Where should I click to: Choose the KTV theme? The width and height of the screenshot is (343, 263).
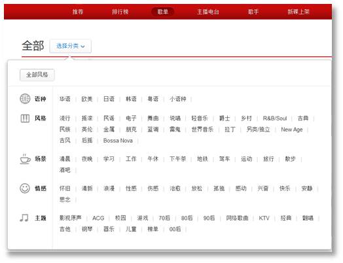264,218
